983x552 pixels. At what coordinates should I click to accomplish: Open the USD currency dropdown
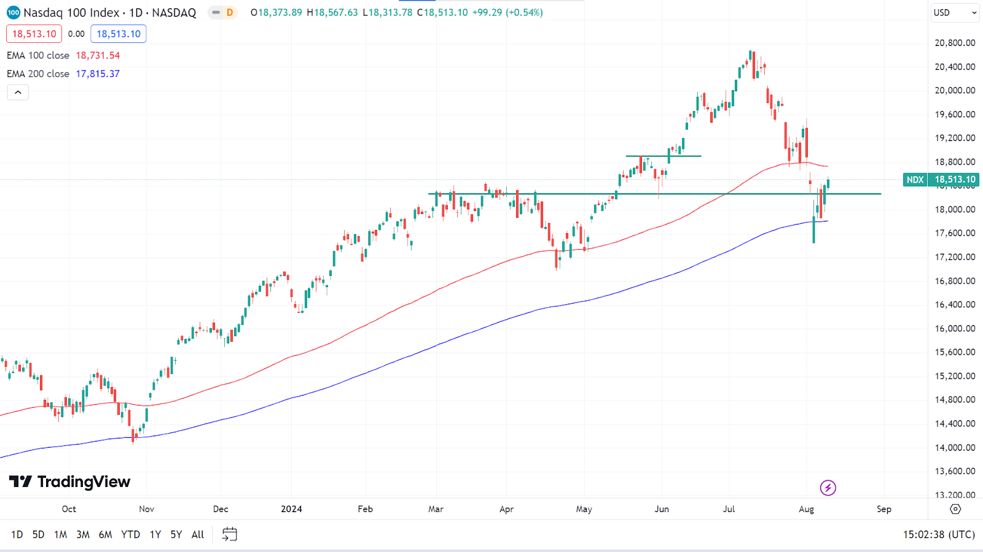[x=955, y=12]
